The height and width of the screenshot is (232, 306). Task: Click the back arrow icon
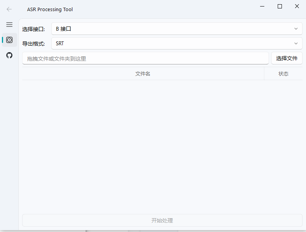click(9, 9)
